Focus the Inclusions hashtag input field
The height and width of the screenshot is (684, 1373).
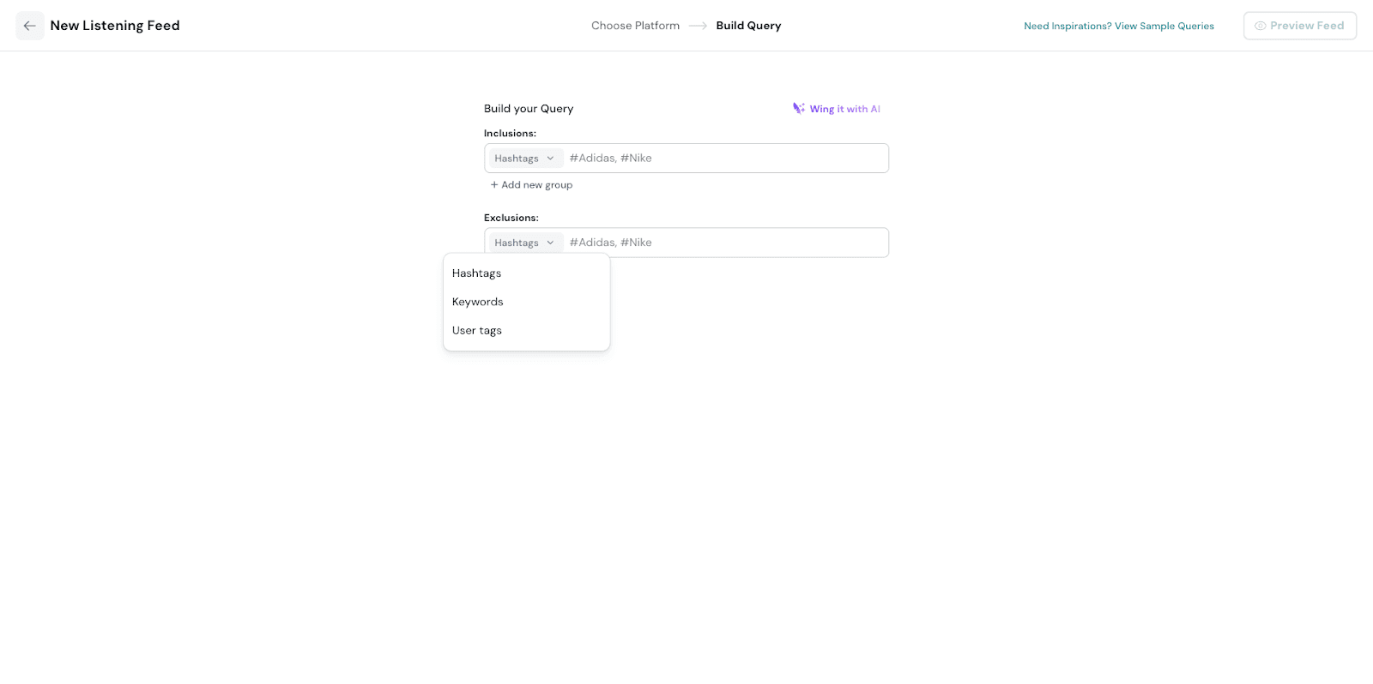click(725, 159)
